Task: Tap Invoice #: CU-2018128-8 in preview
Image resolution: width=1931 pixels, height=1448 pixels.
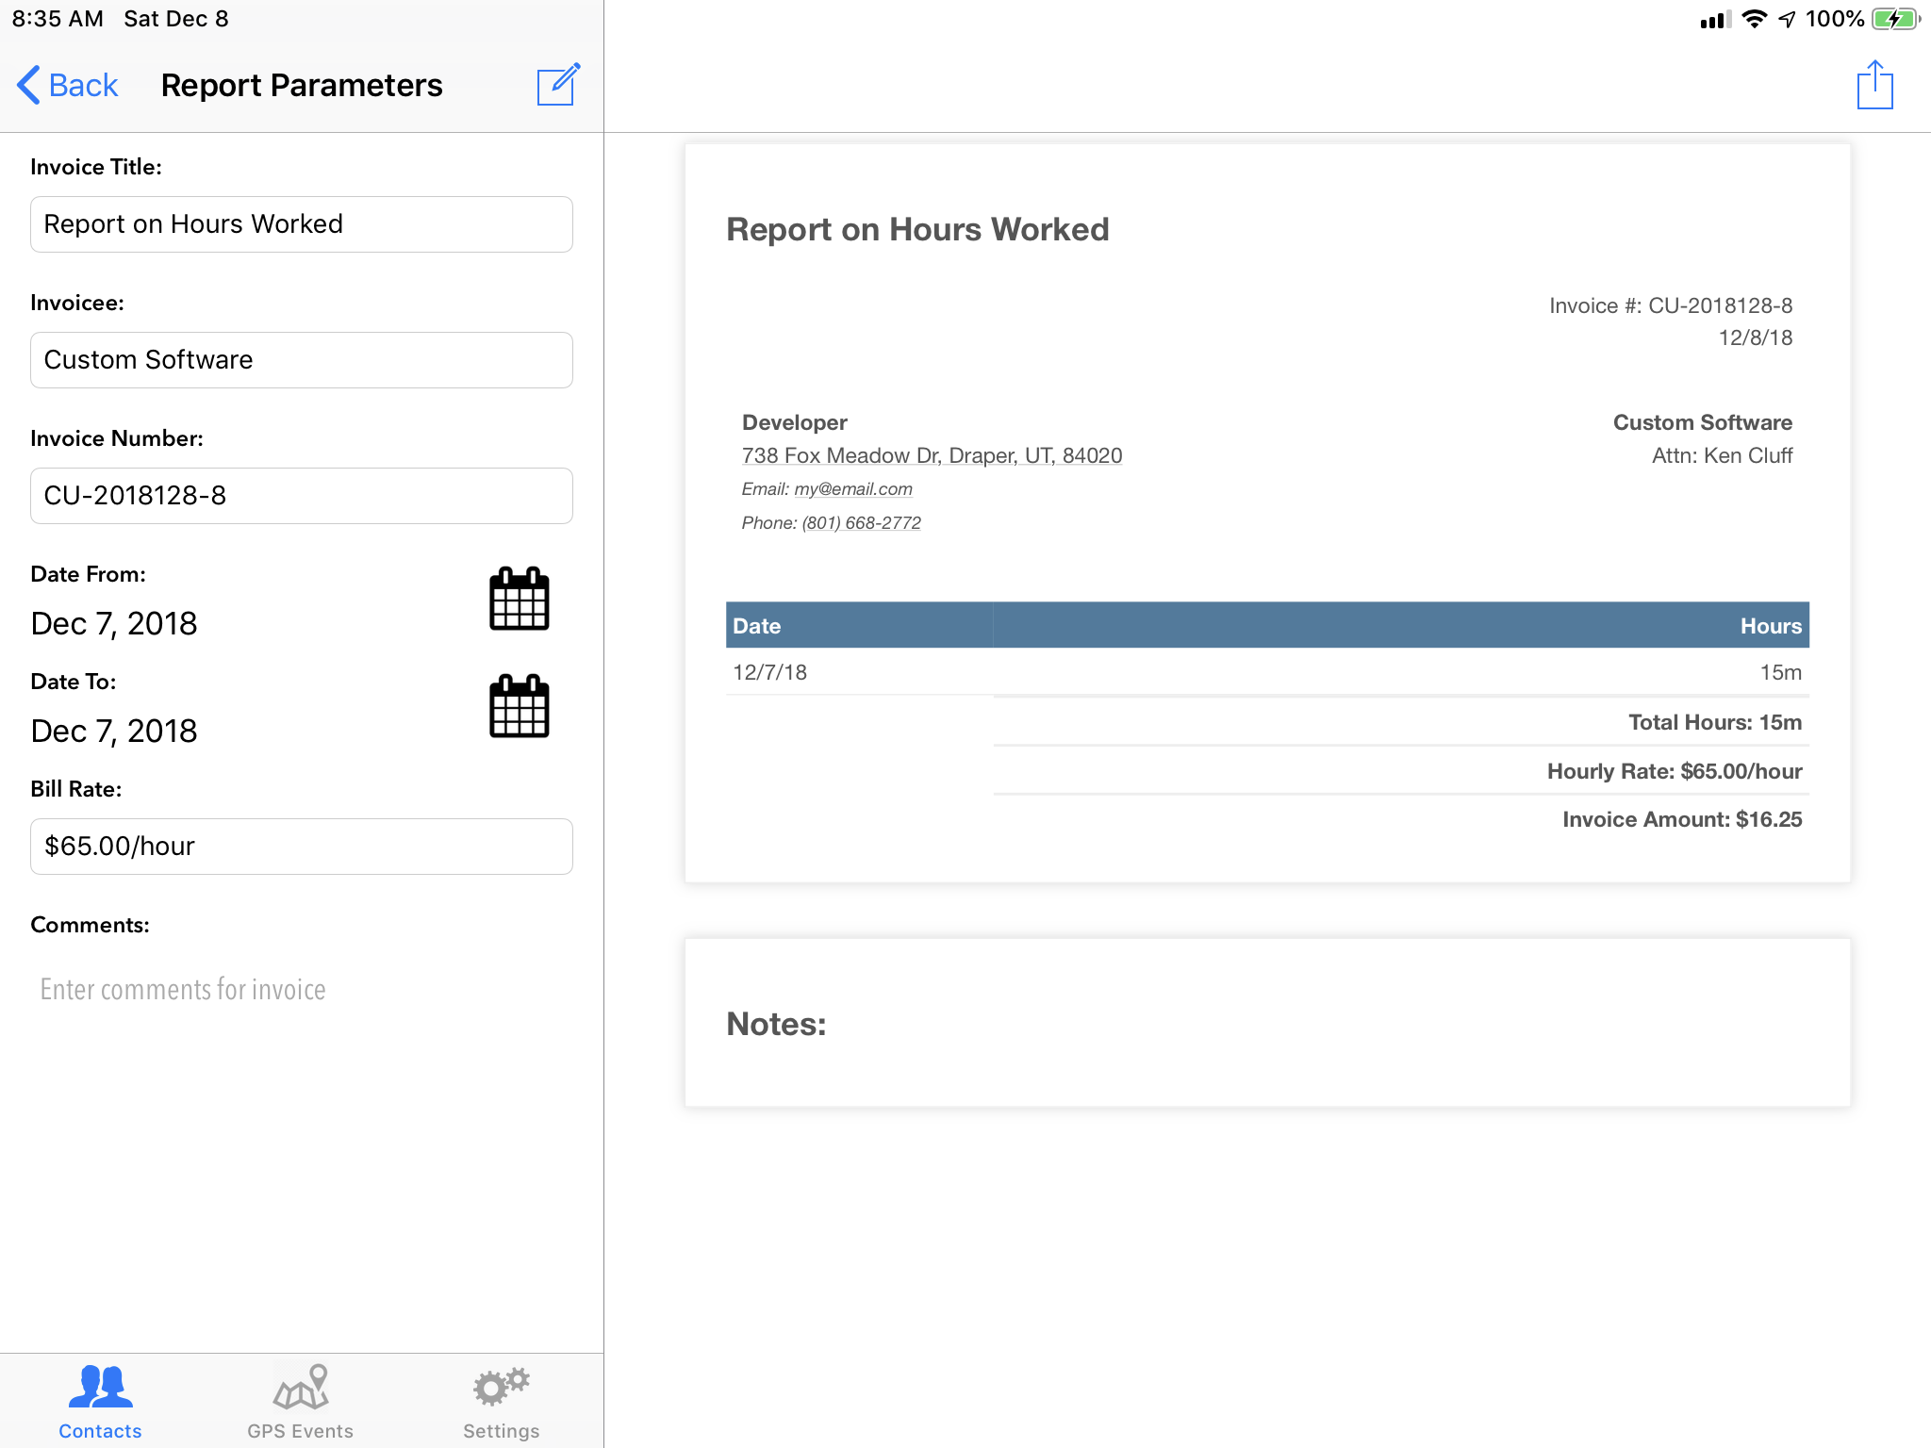Action: [1671, 305]
